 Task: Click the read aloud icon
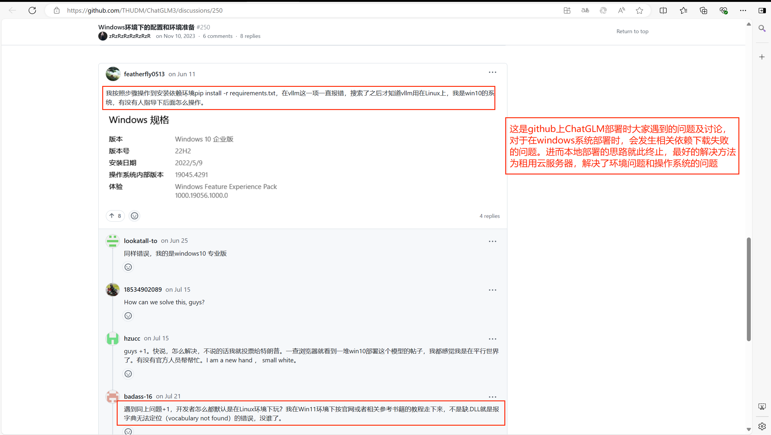click(x=621, y=11)
